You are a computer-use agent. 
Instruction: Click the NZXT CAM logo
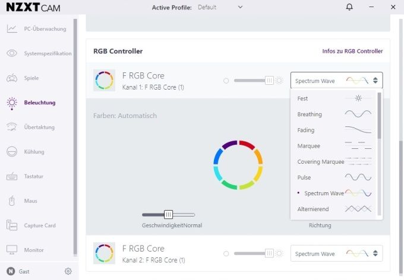coord(33,7)
